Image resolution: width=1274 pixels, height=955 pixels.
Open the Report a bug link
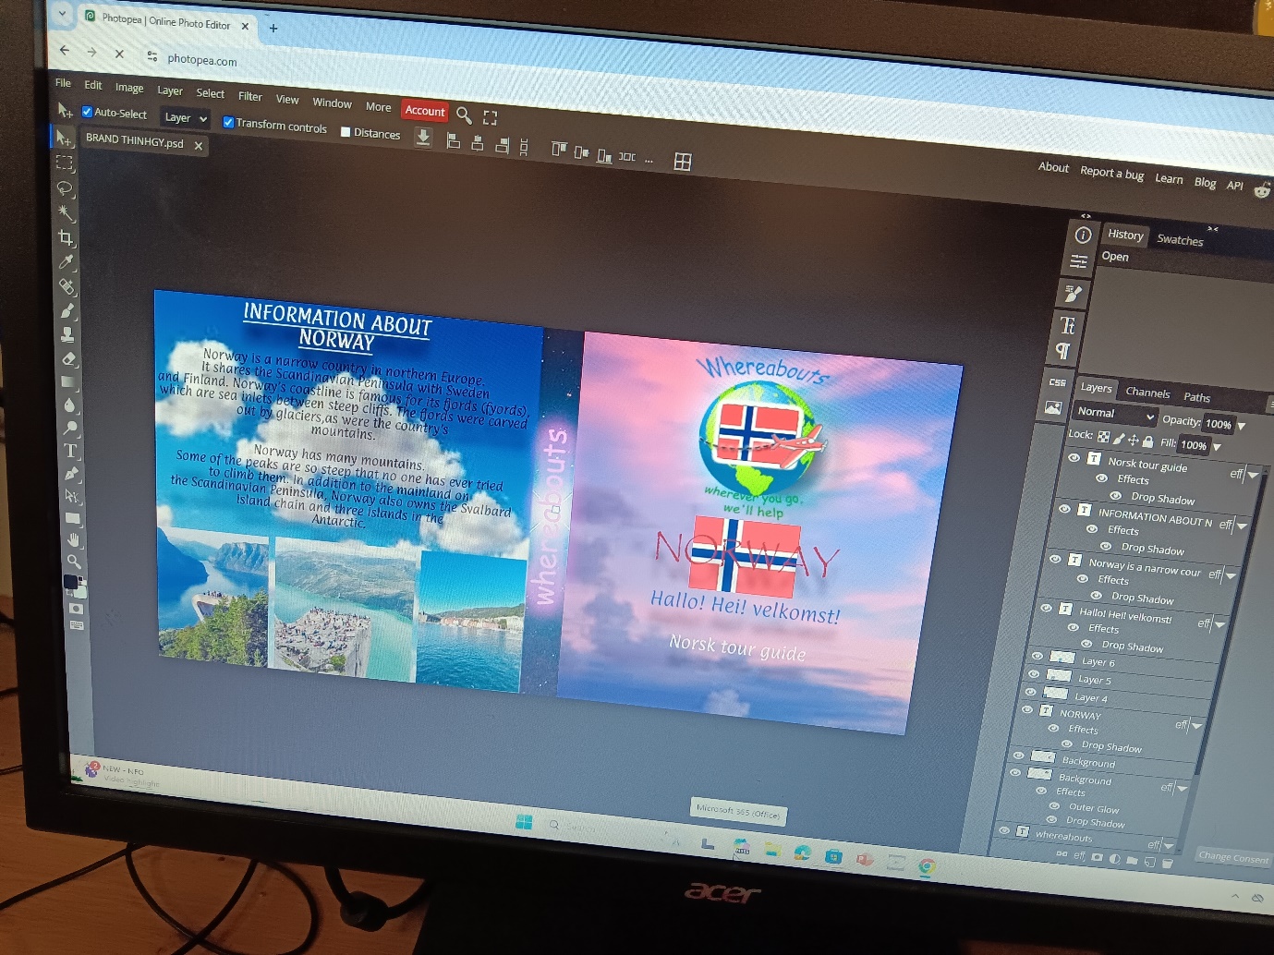(1111, 173)
